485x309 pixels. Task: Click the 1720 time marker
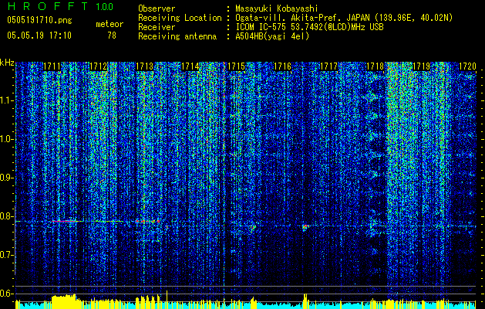click(x=467, y=66)
